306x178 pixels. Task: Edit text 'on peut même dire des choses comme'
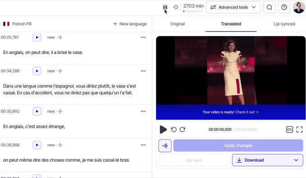tap(66, 160)
